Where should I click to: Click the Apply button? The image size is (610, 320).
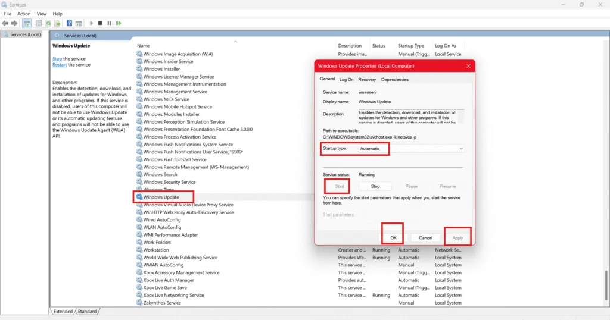[457, 238]
